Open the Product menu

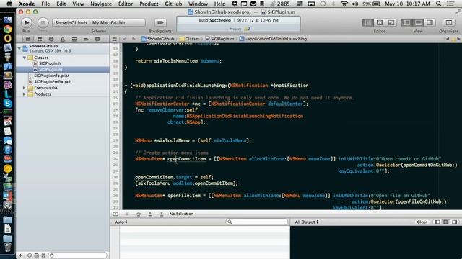[149, 4]
